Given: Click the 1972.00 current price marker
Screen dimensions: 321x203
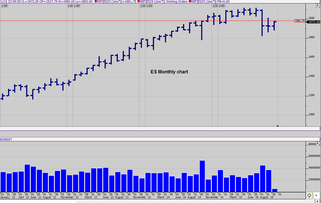Looking at the screenshot, I should coord(314,22).
